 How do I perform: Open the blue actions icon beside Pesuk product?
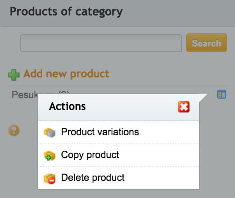pos(222,94)
